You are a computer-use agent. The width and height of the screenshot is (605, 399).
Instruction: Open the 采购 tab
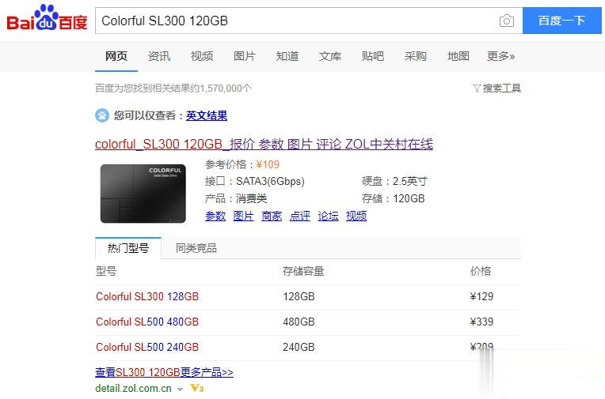[x=416, y=56]
